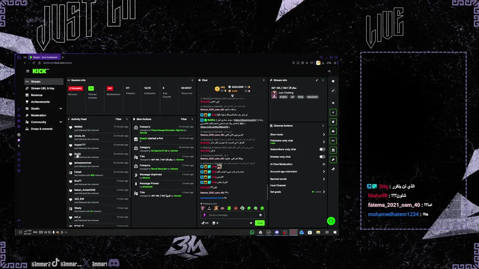Open Stream URL & Key page
479x269 pixels.
click(43, 88)
